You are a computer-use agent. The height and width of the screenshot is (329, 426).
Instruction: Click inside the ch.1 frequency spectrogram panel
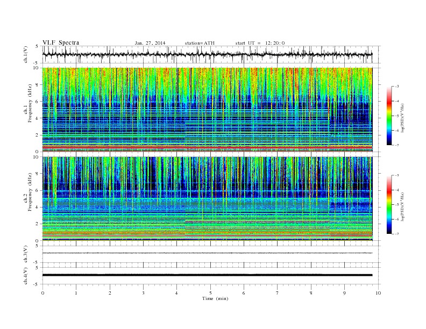click(207, 110)
